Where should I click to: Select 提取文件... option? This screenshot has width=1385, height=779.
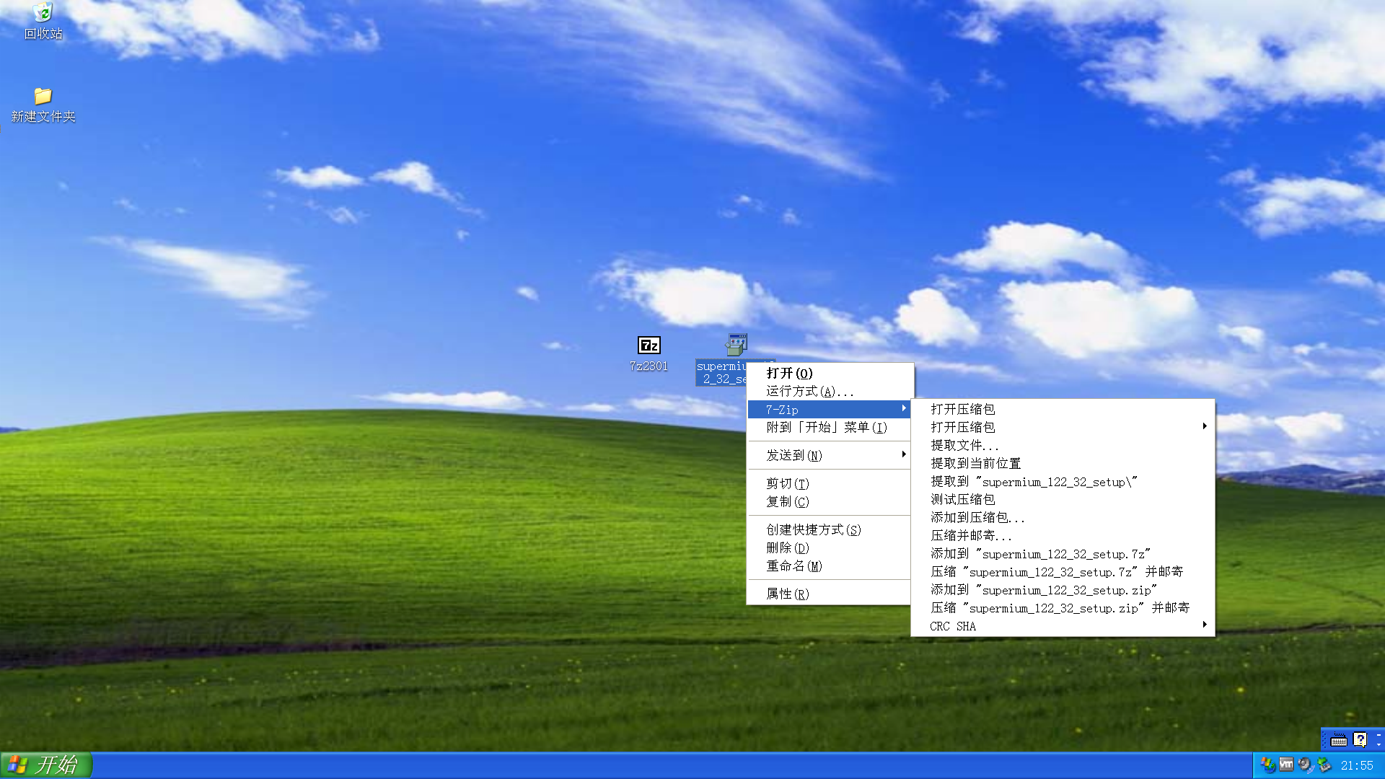click(964, 445)
